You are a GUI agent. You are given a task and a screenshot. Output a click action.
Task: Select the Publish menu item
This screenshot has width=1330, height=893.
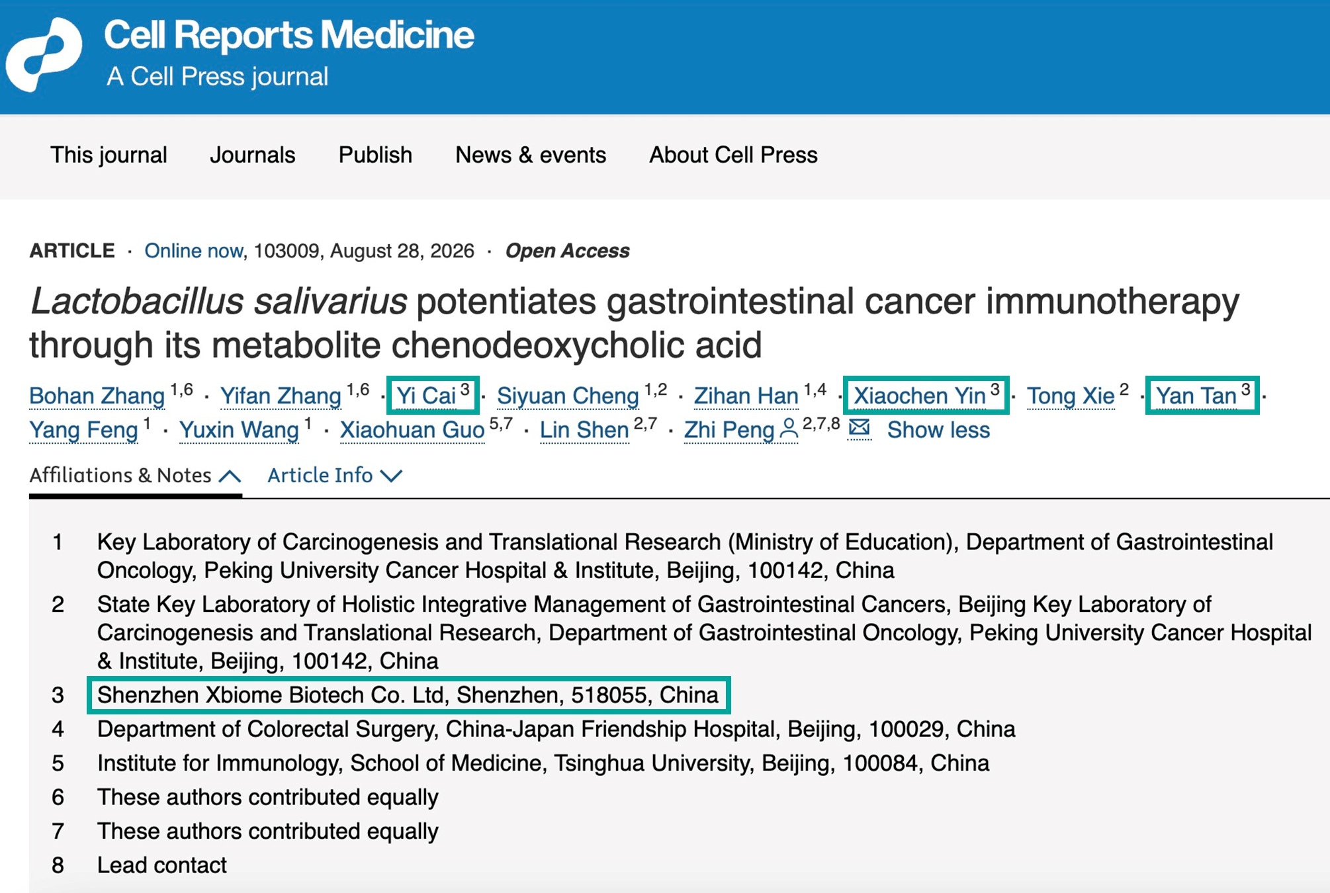click(x=375, y=155)
